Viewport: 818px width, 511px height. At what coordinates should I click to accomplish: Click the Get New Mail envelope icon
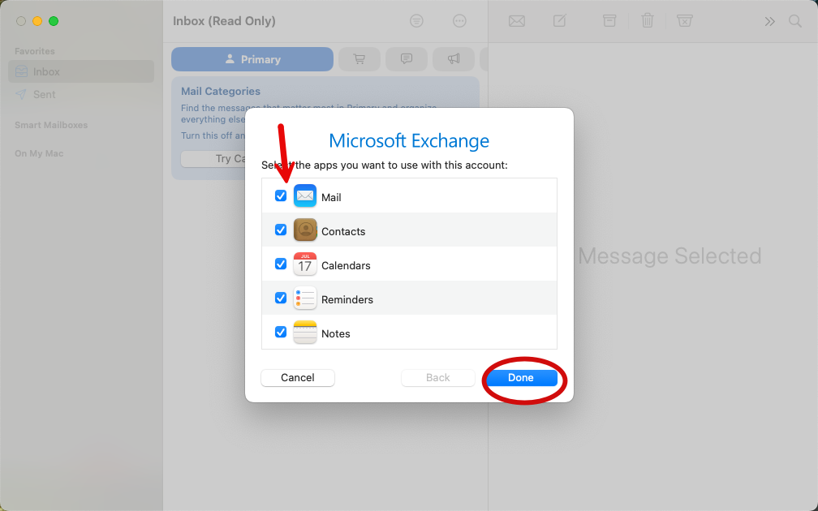point(517,21)
